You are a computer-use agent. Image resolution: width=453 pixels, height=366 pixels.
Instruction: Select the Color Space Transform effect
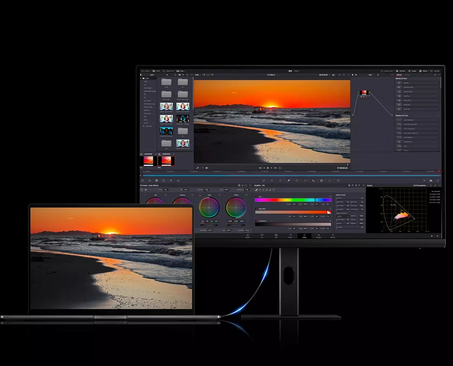(417, 133)
